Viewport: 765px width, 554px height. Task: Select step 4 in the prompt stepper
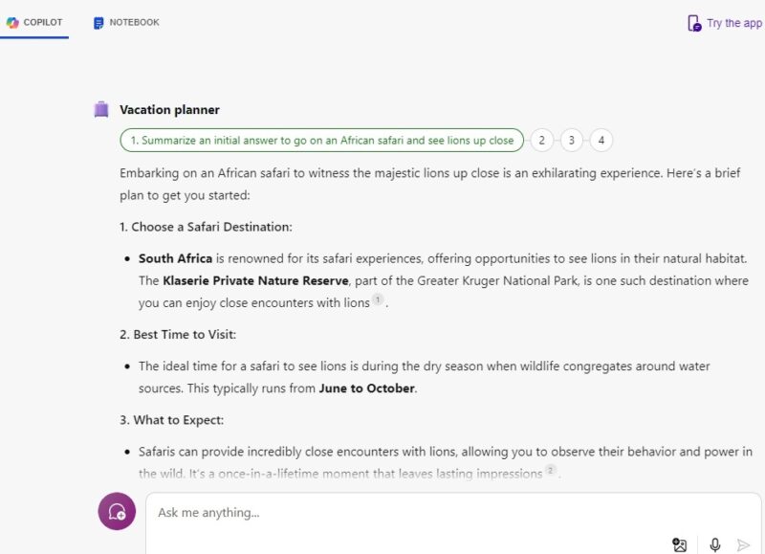point(601,140)
